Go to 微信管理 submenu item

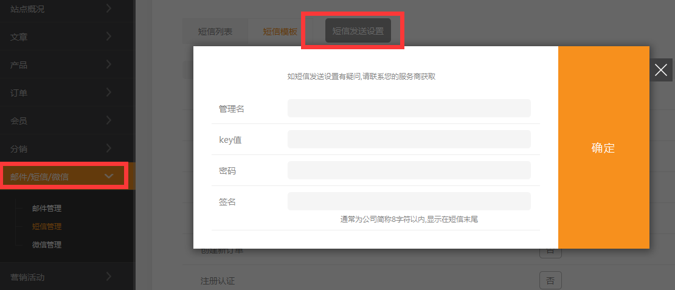[47, 245]
